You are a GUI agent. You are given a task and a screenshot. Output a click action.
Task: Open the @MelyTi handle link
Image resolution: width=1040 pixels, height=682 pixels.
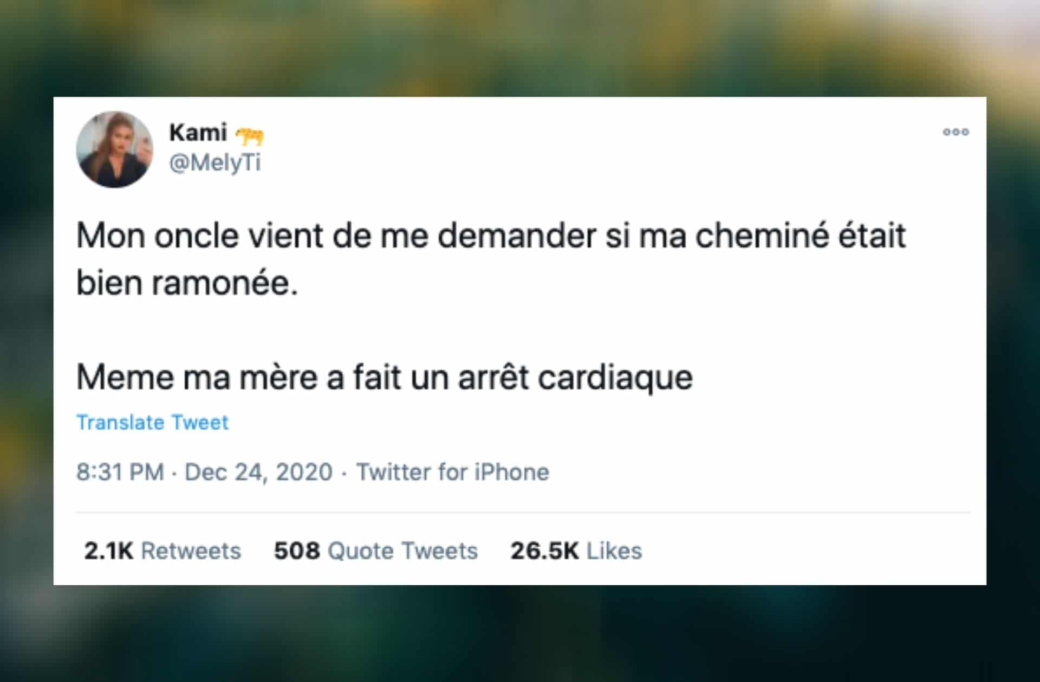tap(215, 162)
